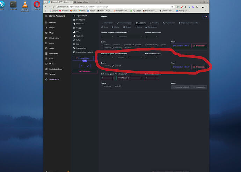This screenshot has height=172, width=241.
Task: Collapse Home Assistant sidebar with hamburger icon
Action: click(46, 16)
